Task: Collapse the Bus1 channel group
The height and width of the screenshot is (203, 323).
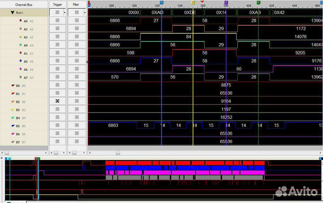Action: 13,13
